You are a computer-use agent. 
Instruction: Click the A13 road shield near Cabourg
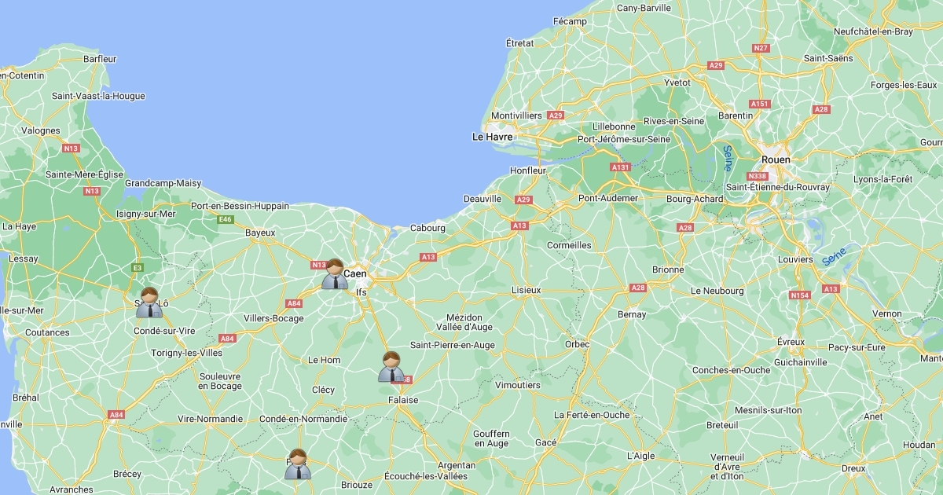[x=427, y=257]
